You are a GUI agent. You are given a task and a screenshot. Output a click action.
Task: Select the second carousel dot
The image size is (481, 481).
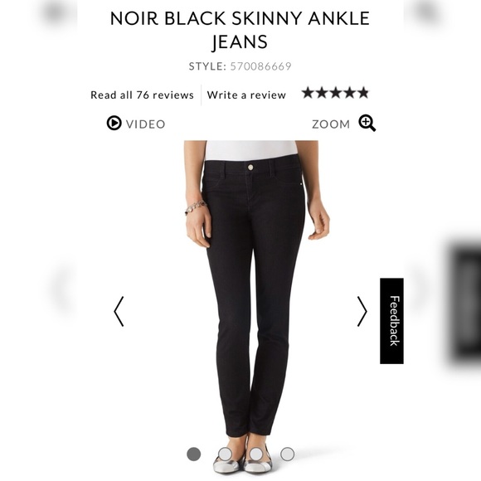[x=226, y=454]
